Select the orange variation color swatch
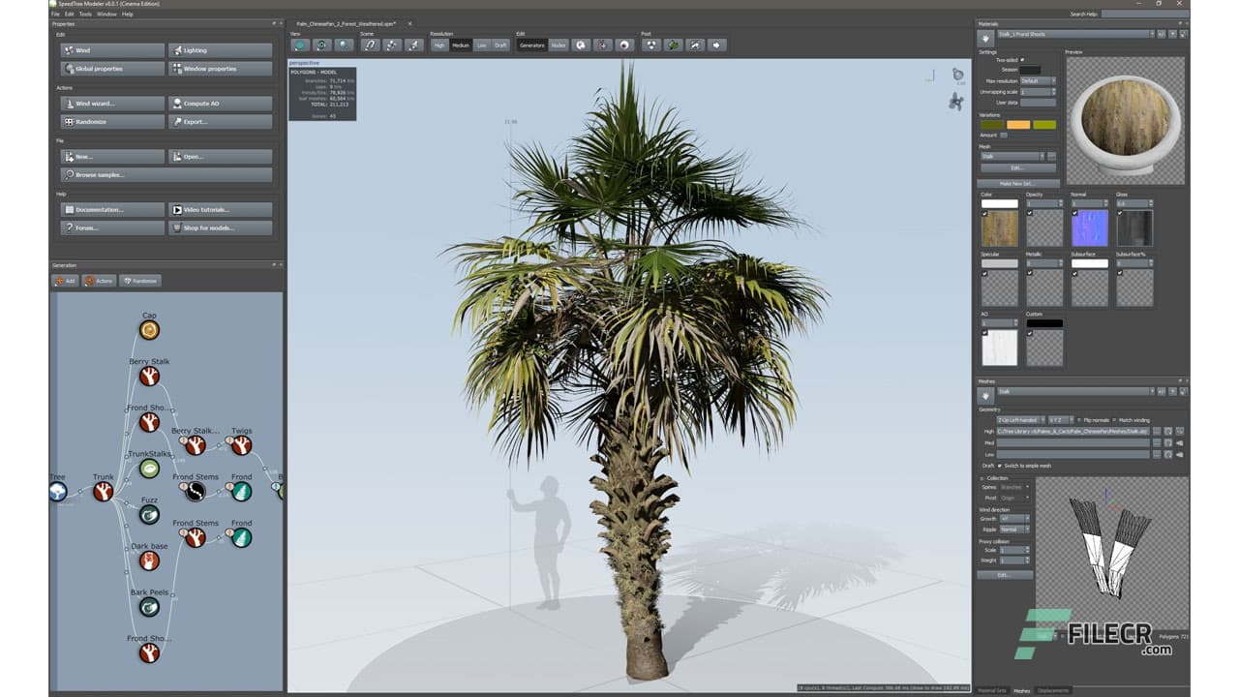Viewport: 1239px width, 697px height. pyautogui.click(x=1019, y=124)
